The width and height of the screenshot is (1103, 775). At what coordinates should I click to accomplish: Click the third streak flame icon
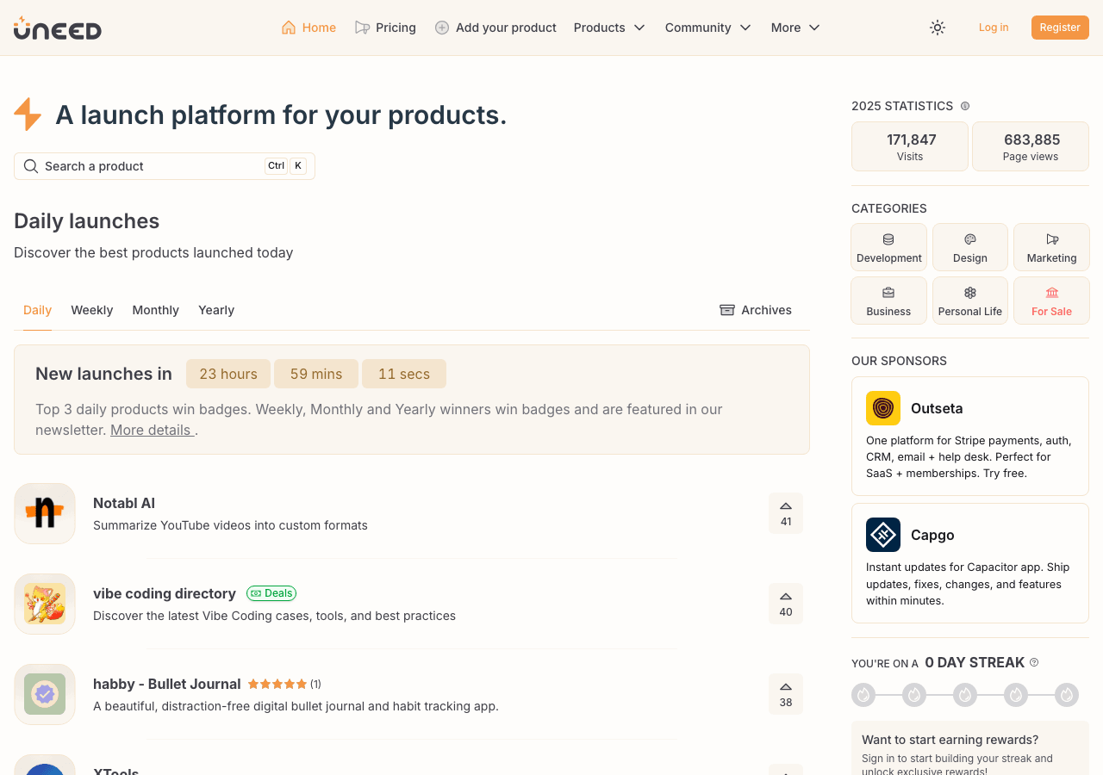tap(965, 695)
